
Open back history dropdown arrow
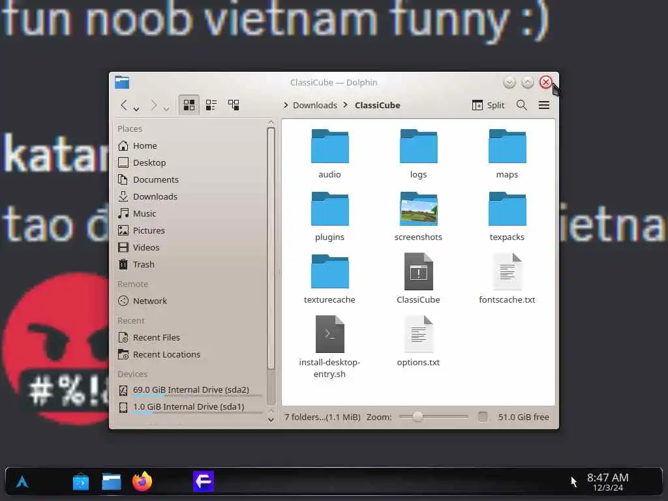click(136, 109)
